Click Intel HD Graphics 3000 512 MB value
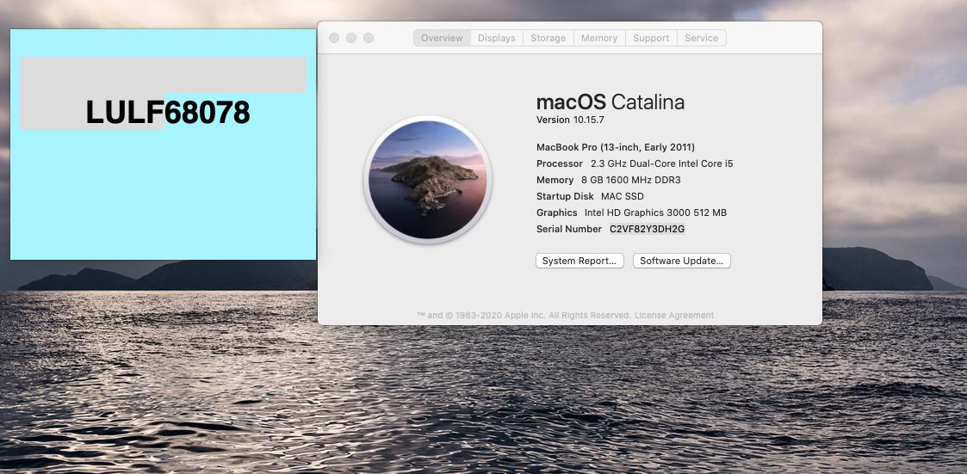967x474 pixels. pos(655,212)
